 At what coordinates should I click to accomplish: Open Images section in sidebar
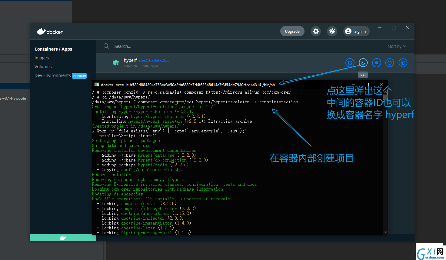coord(42,58)
